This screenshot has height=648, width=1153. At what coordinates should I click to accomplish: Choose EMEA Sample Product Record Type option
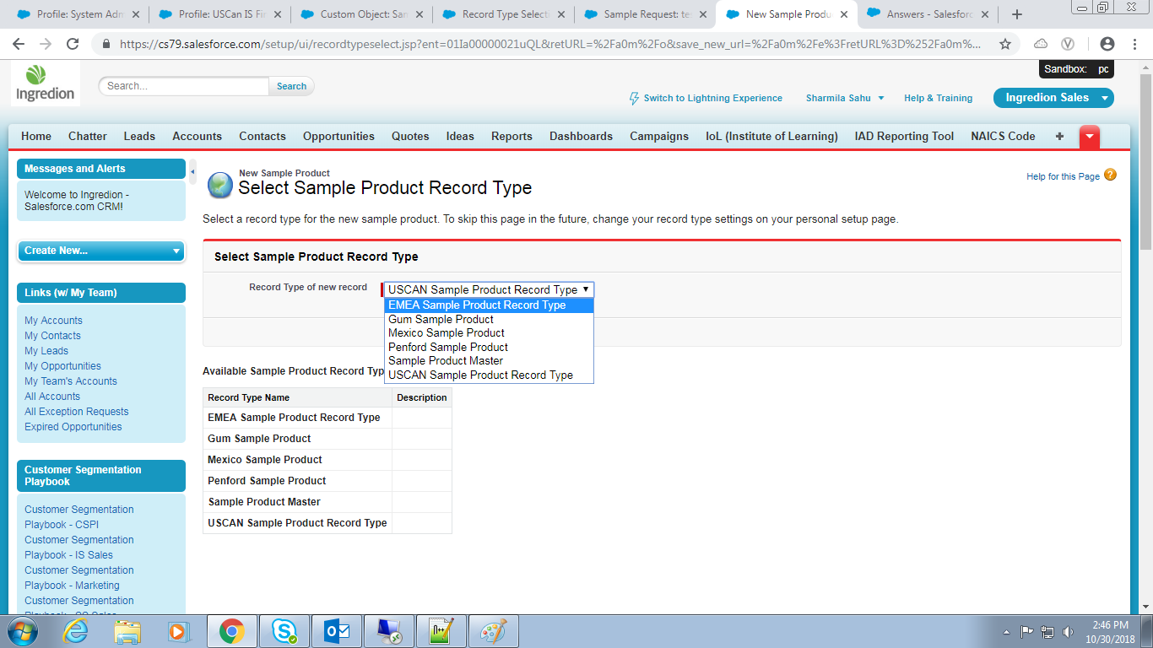[489, 305]
